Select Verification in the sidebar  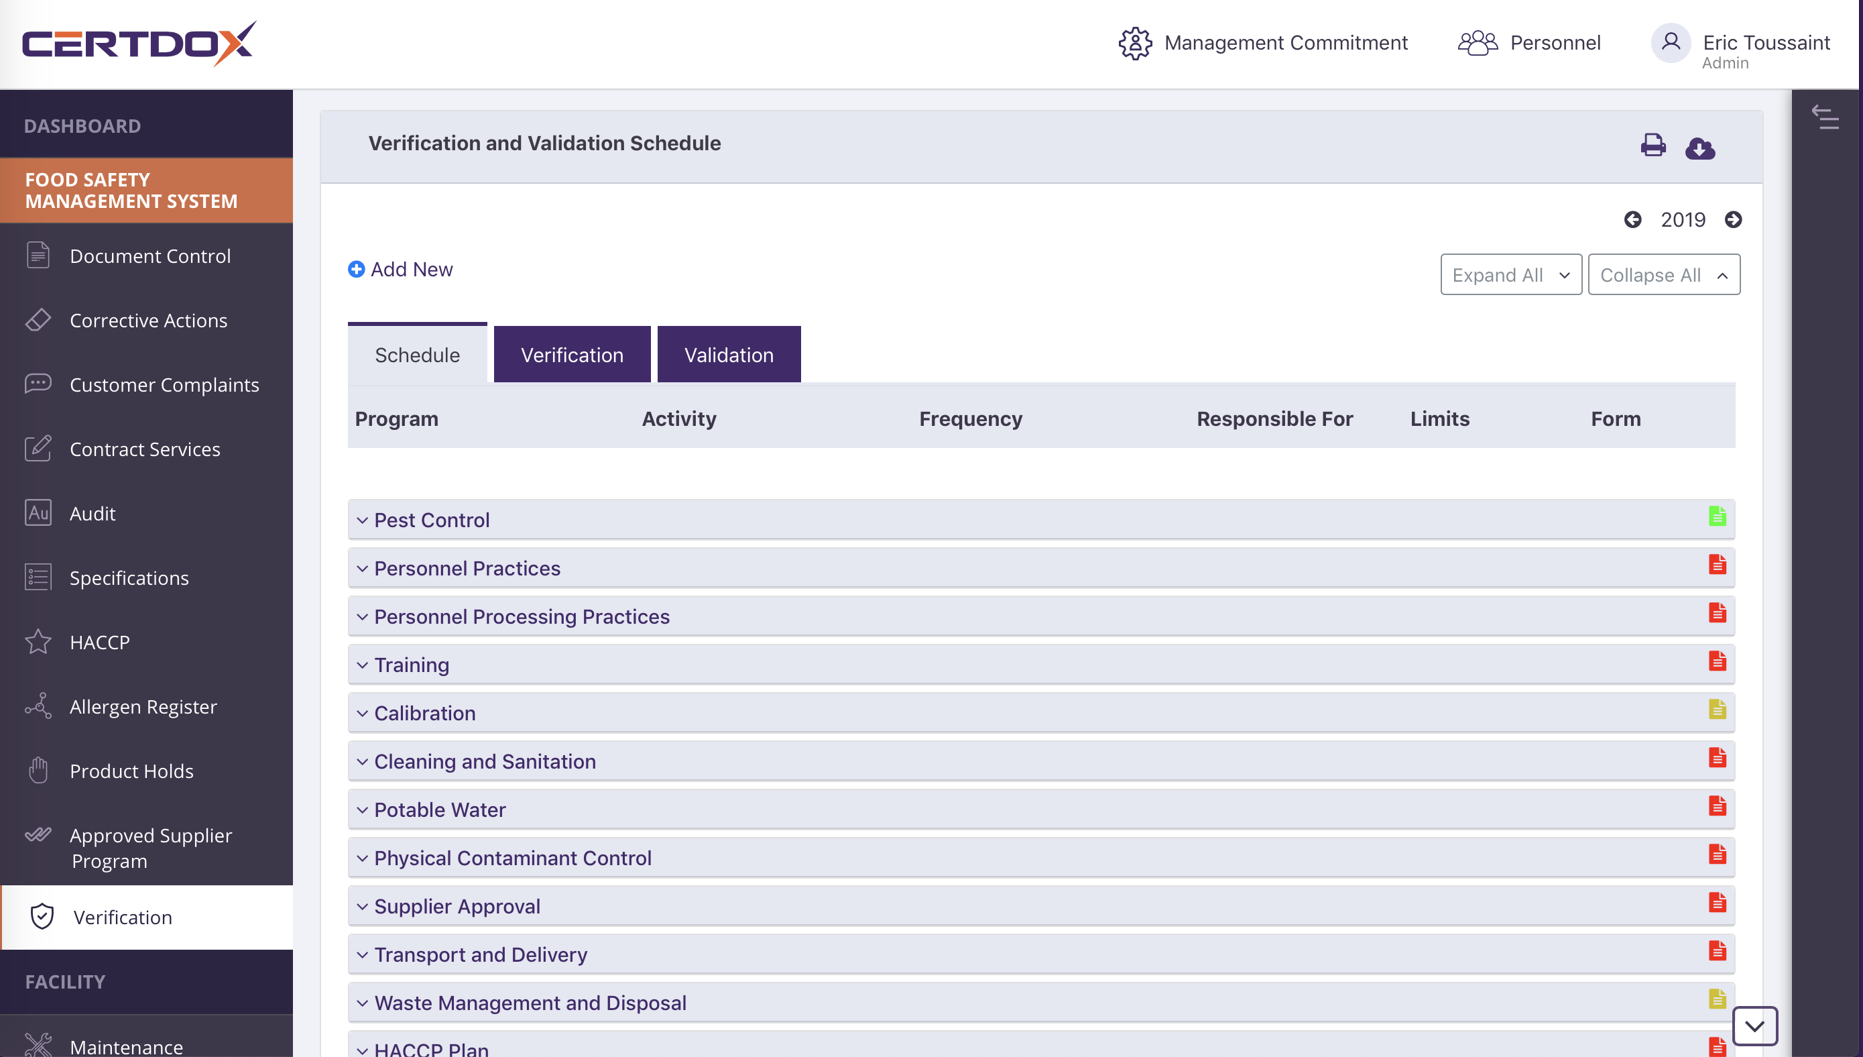coord(147,917)
